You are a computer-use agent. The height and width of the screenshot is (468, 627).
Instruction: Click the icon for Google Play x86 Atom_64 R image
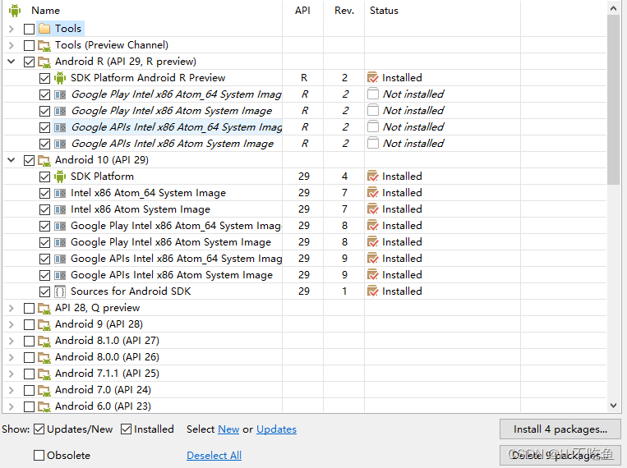(x=60, y=94)
